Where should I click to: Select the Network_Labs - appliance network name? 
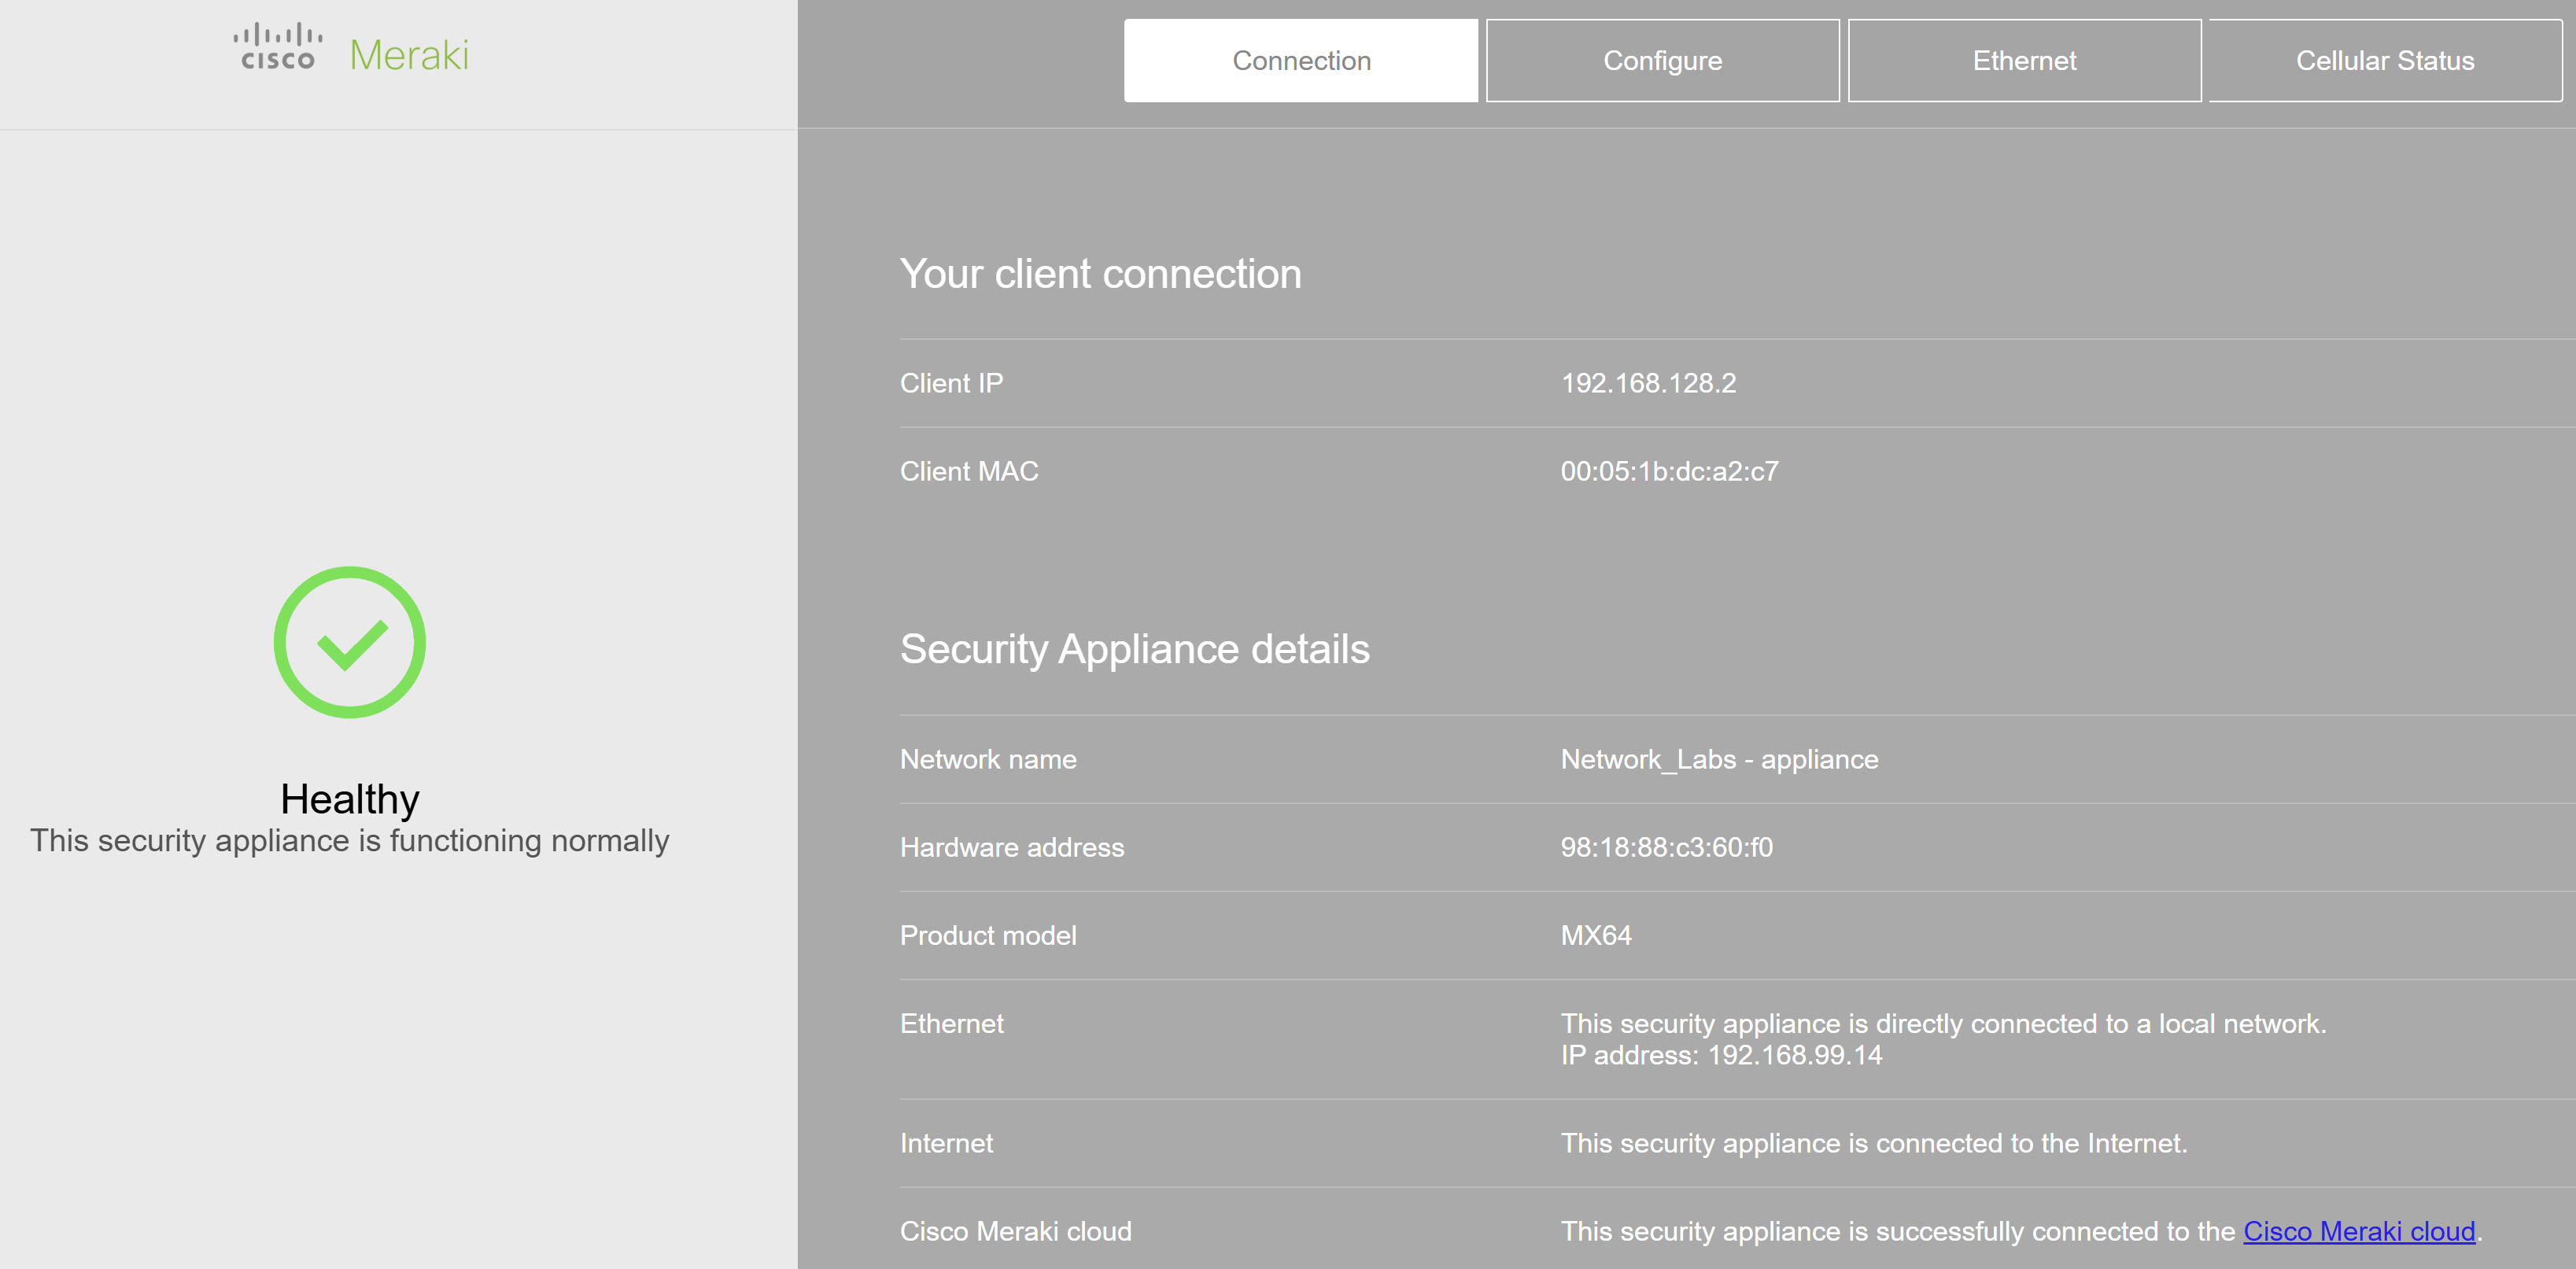click(1719, 759)
